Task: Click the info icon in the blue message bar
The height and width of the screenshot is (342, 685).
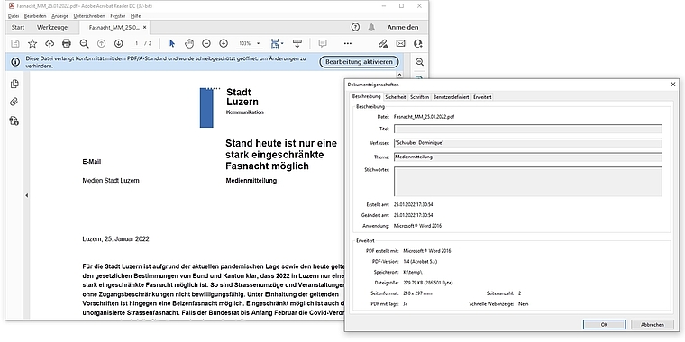Action: 15,62
